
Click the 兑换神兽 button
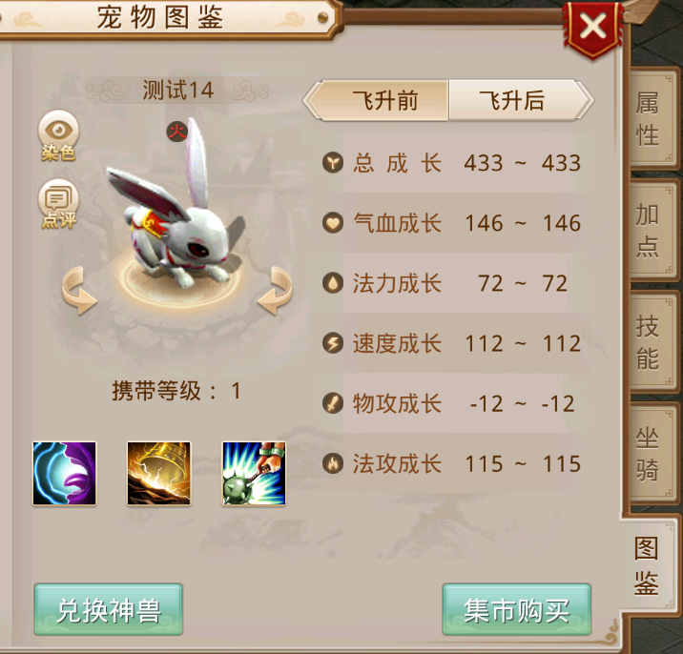109,609
